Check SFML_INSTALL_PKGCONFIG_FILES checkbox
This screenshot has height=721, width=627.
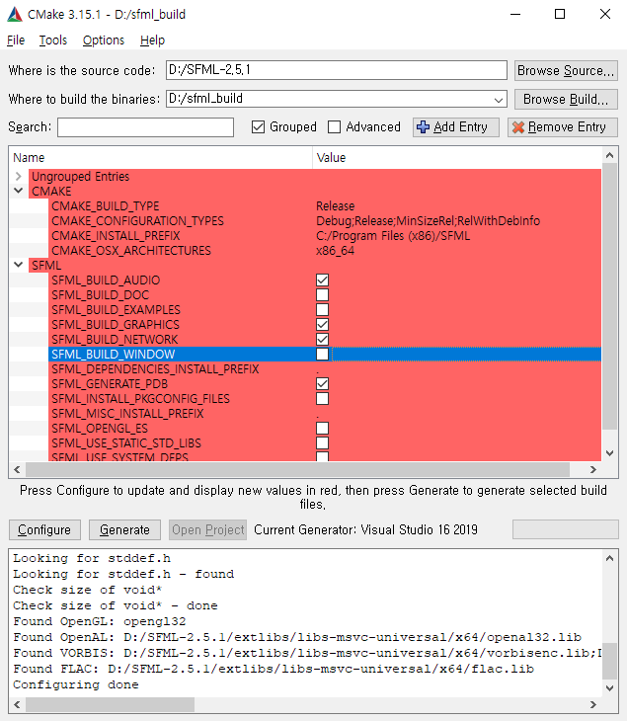click(x=322, y=399)
